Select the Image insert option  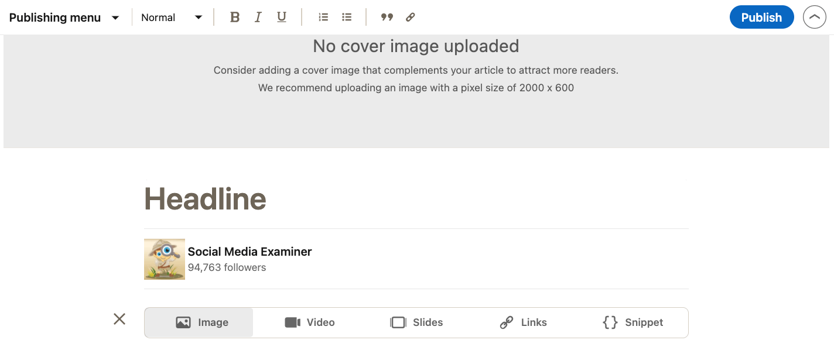199,322
